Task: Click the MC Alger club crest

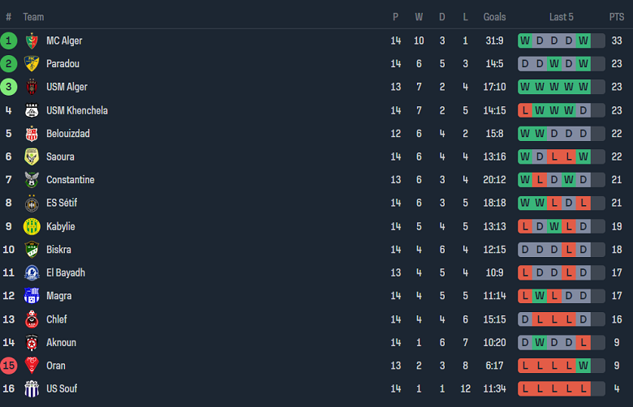Action: [x=32, y=41]
